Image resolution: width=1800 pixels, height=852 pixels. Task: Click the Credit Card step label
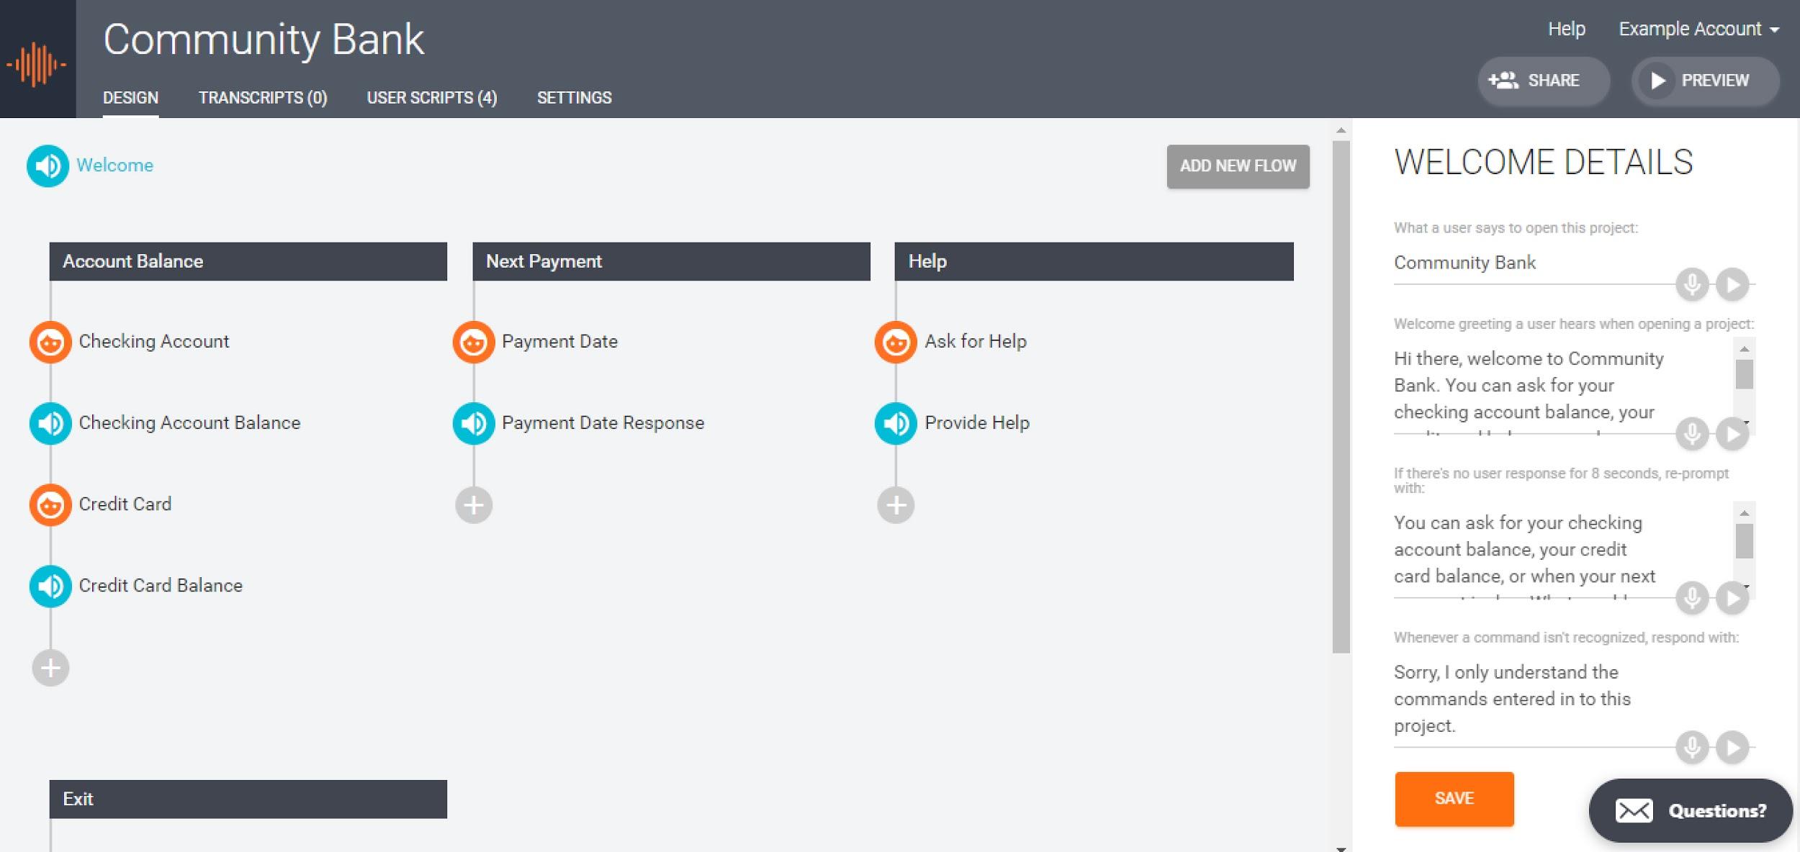125,504
